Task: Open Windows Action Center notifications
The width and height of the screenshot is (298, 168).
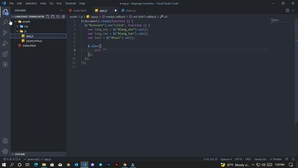Action: [x=291, y=165]
